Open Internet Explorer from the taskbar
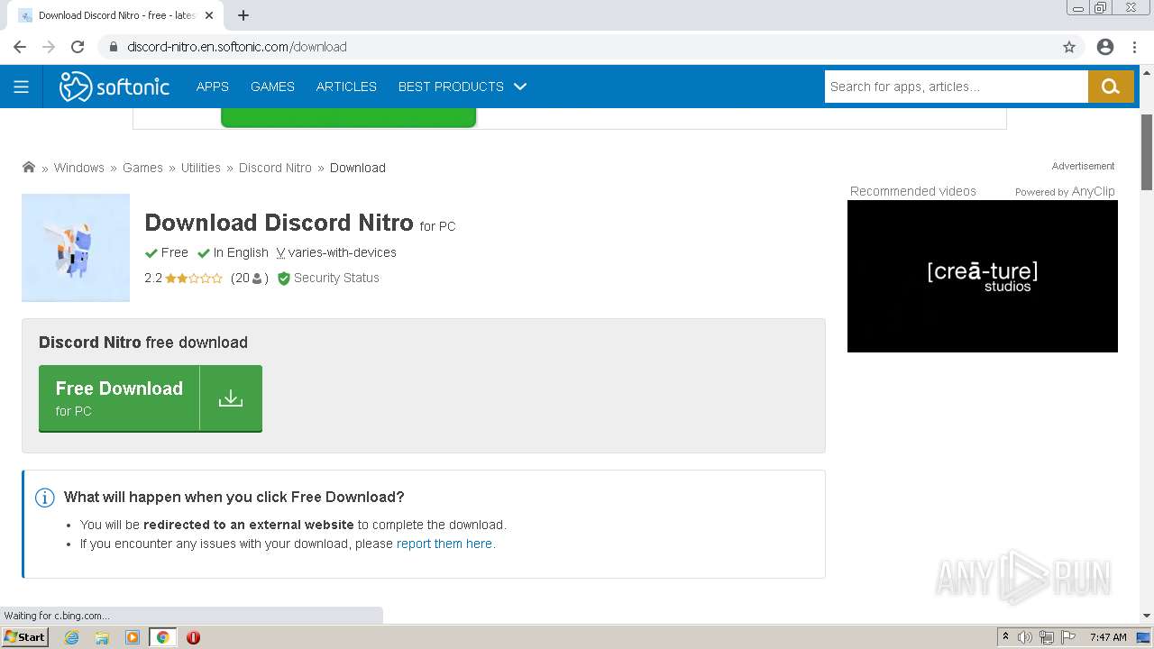 [x=72, y=637]
